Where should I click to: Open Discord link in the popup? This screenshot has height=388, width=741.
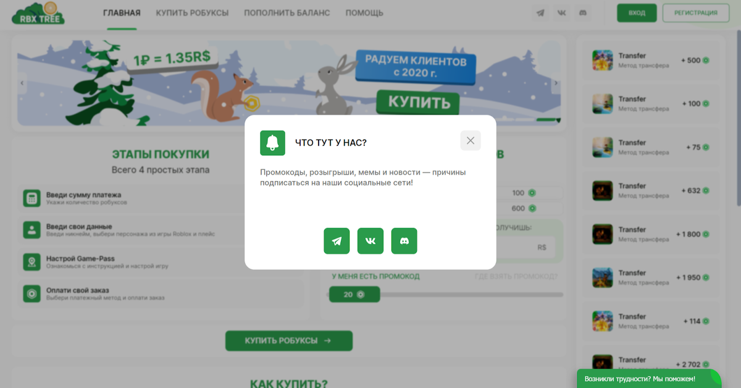(404, 241)
